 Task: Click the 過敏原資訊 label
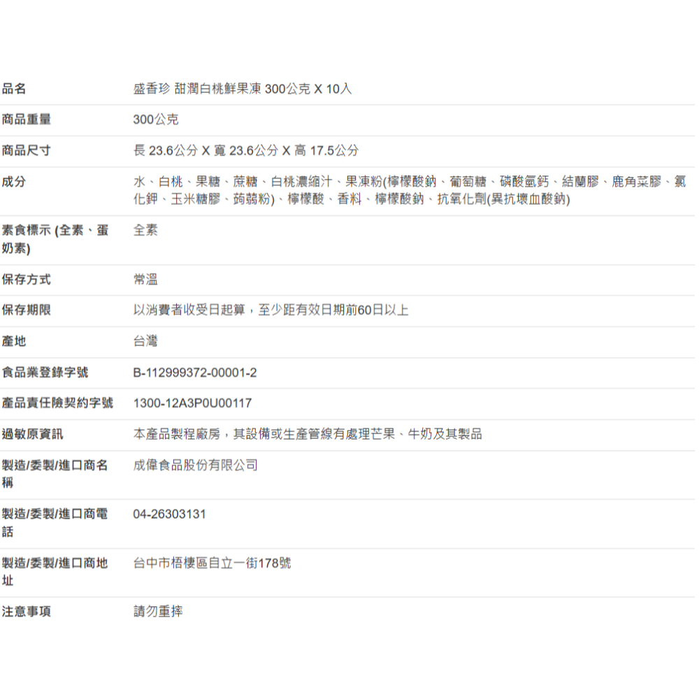[33, 434]
